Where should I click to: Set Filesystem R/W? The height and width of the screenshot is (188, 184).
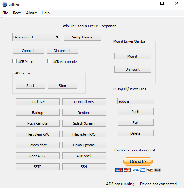coord(38,134)
